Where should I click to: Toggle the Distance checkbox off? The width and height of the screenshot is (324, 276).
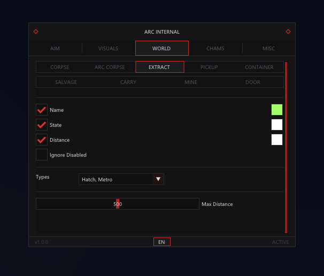[x=42, y=140]
